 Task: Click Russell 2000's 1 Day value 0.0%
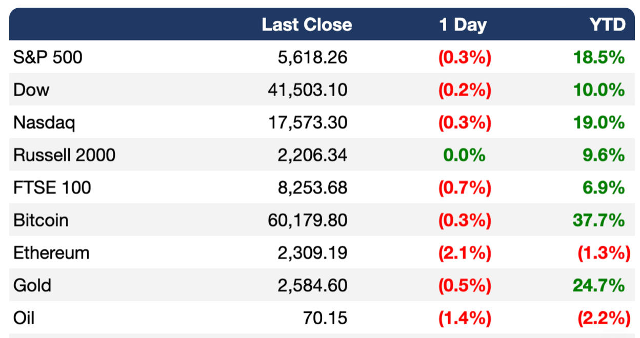click(x=465, y=155)
